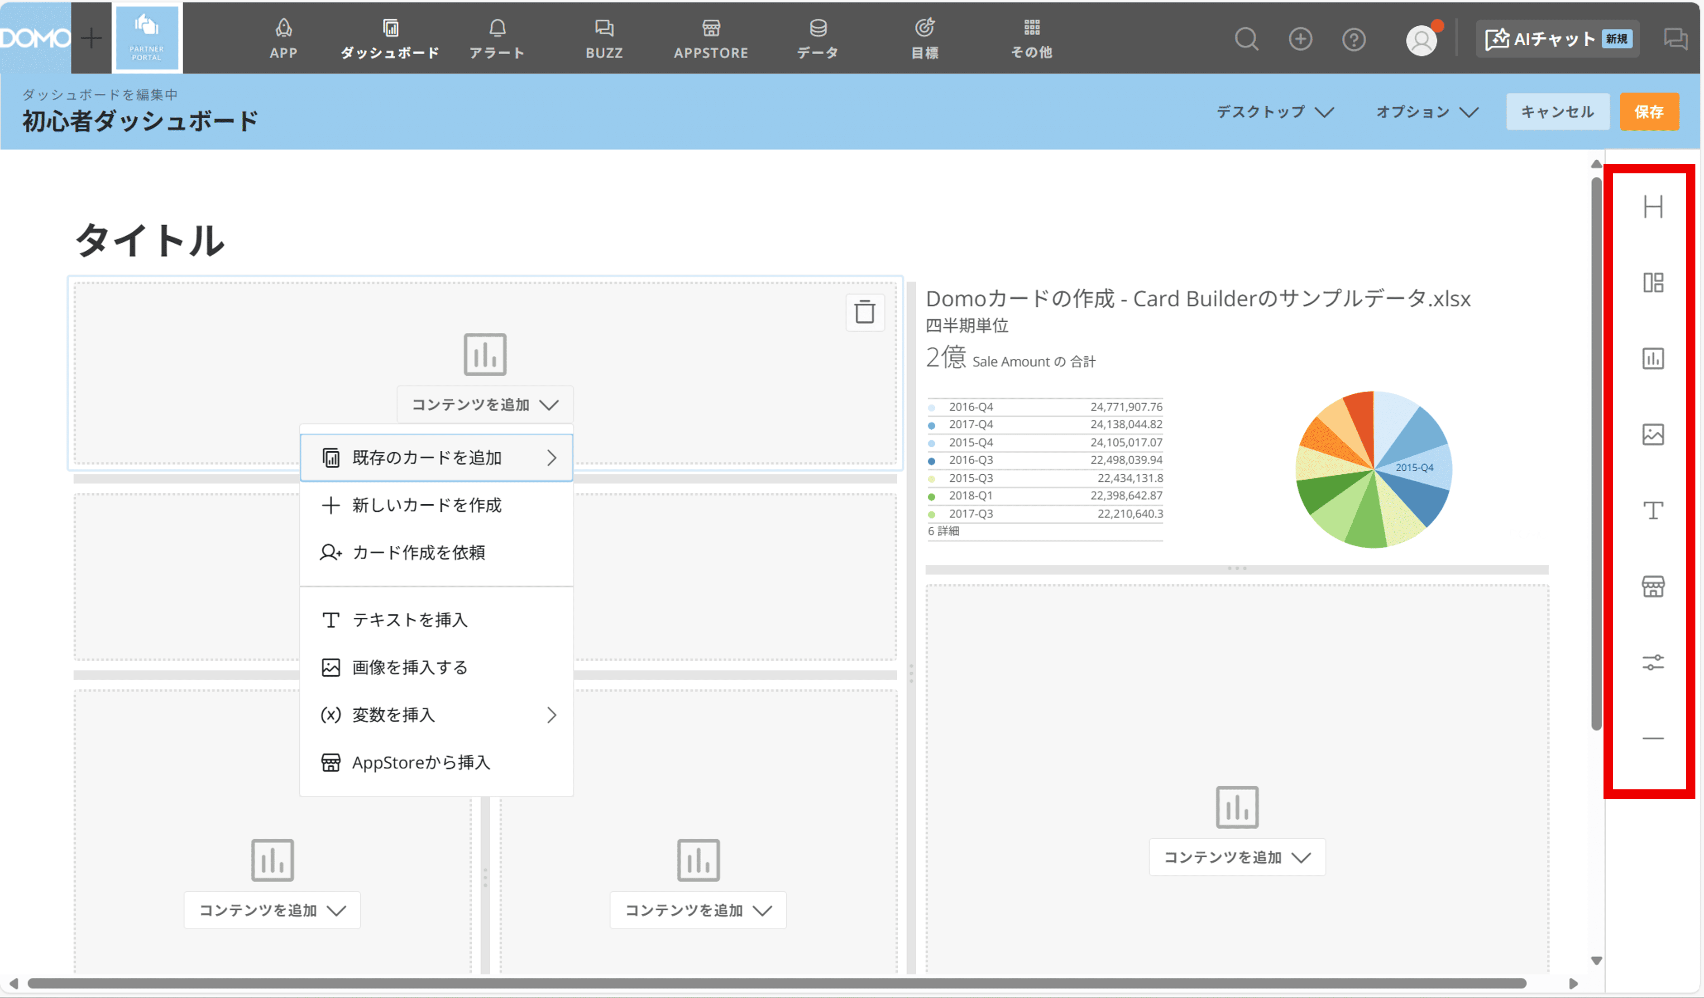1704x998 pixels.
Task: Select the horizontal divider line icon in sidebar
Action: pyautogui.click(x=1652, y=738)
